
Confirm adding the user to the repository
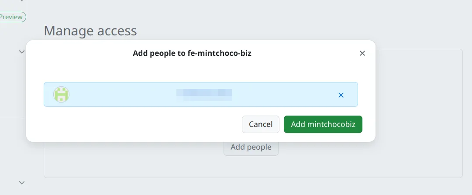point(323,124)
